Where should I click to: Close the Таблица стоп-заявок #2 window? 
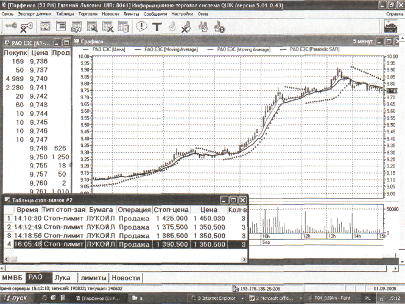point(242,200)
